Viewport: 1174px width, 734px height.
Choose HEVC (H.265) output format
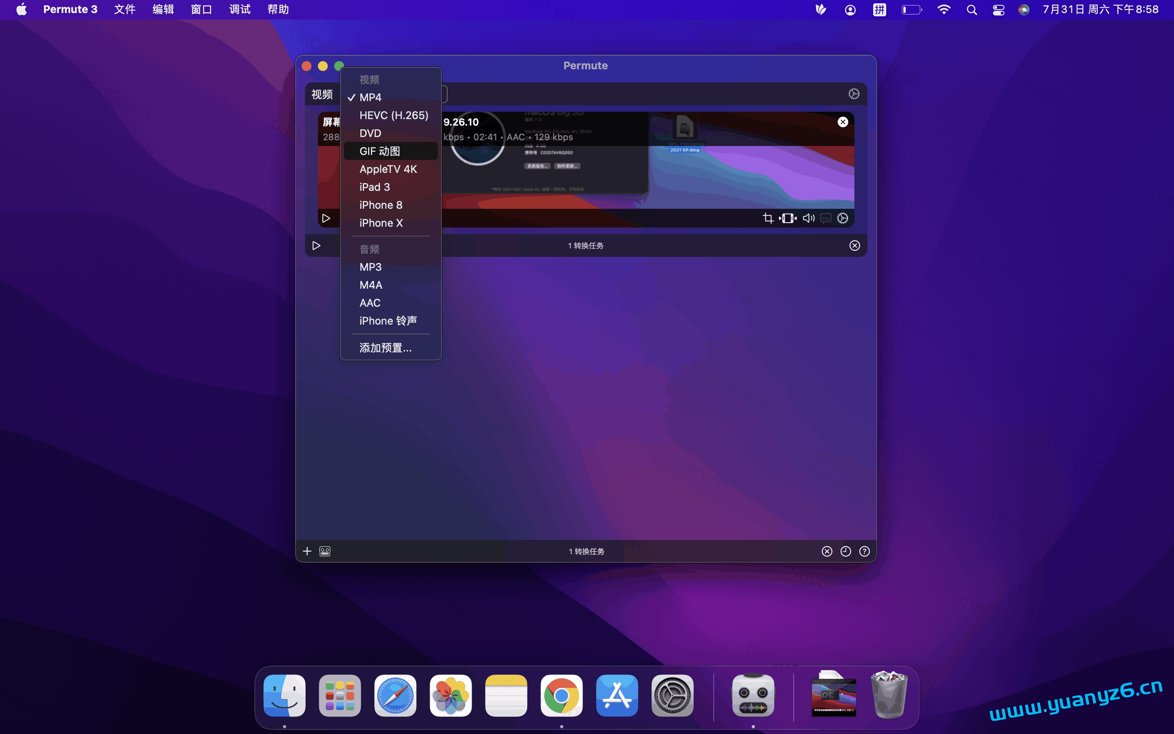tap(393, 115)
